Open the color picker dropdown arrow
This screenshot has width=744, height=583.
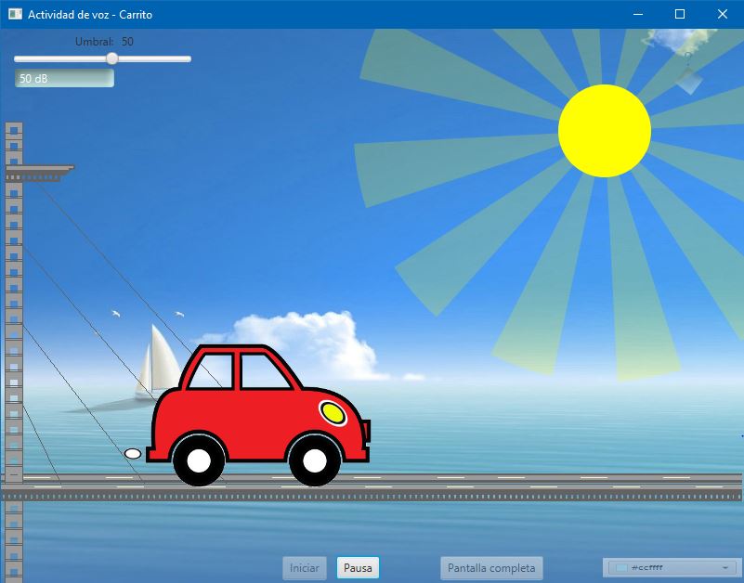pos(725,568)
